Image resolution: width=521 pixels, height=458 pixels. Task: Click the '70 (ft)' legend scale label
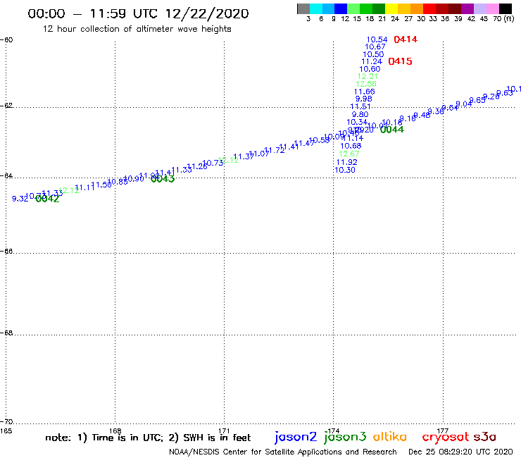[503, 19]
